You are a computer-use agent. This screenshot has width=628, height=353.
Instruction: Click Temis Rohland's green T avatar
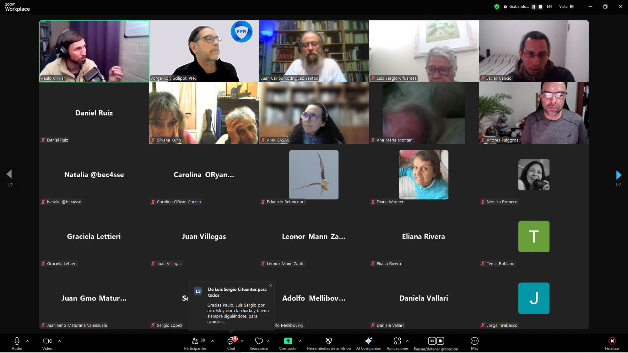tap(534, 236)
